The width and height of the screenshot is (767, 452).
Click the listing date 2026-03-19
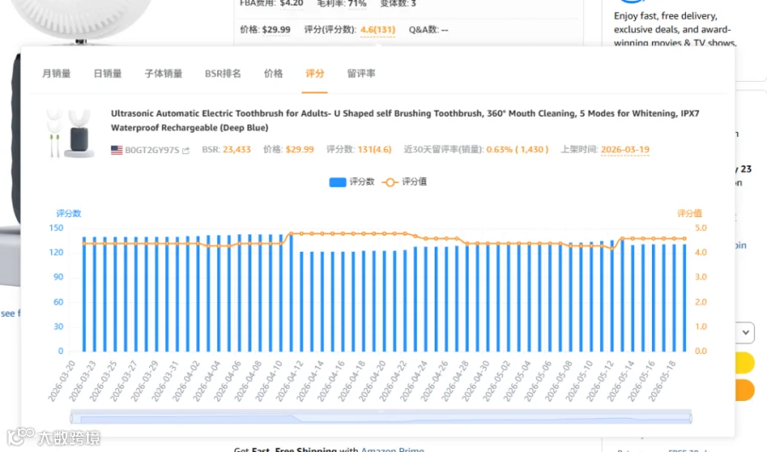click(x=626, y=150)
